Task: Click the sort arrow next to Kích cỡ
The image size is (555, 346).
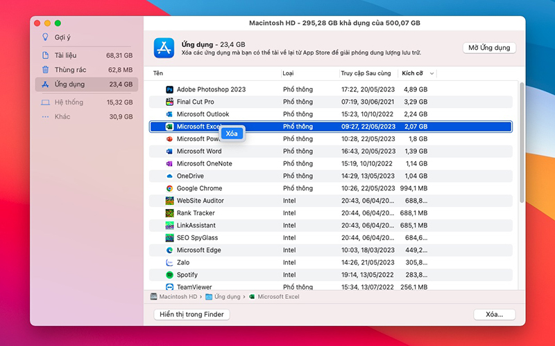Action: pos(432,73)
